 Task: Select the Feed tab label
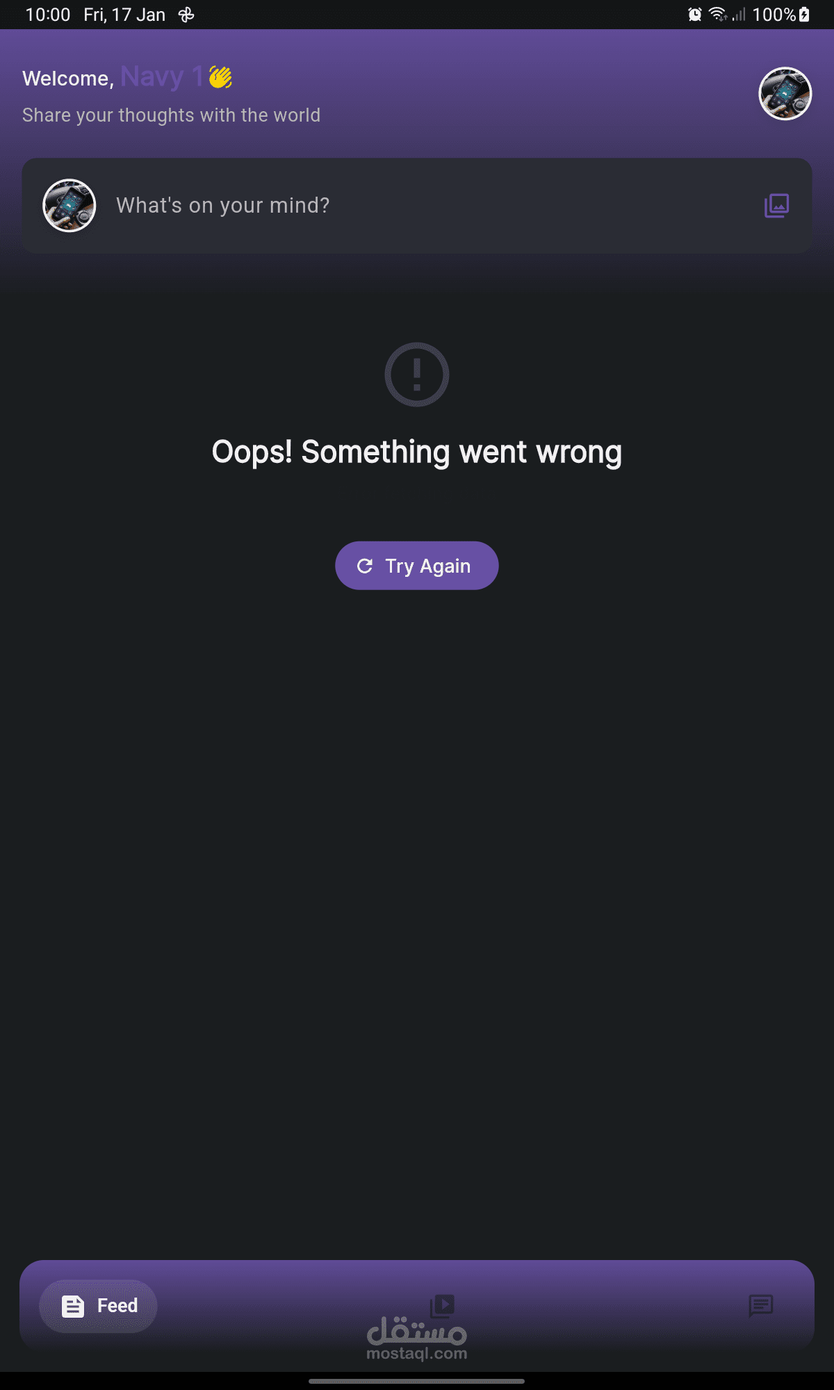117,1306
